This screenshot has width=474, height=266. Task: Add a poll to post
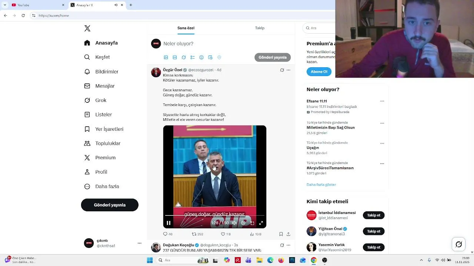pyautogui.click(x=193, y=58)
